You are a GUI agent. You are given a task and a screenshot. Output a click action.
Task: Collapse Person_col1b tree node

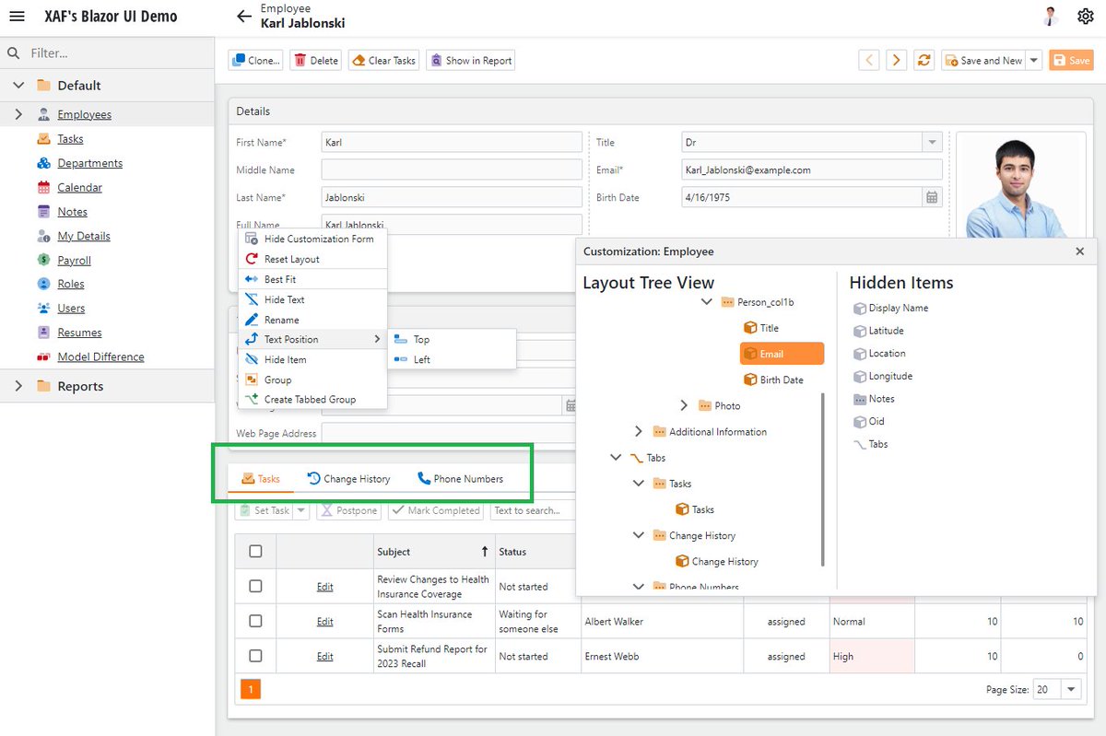click(x=707, y=302)
